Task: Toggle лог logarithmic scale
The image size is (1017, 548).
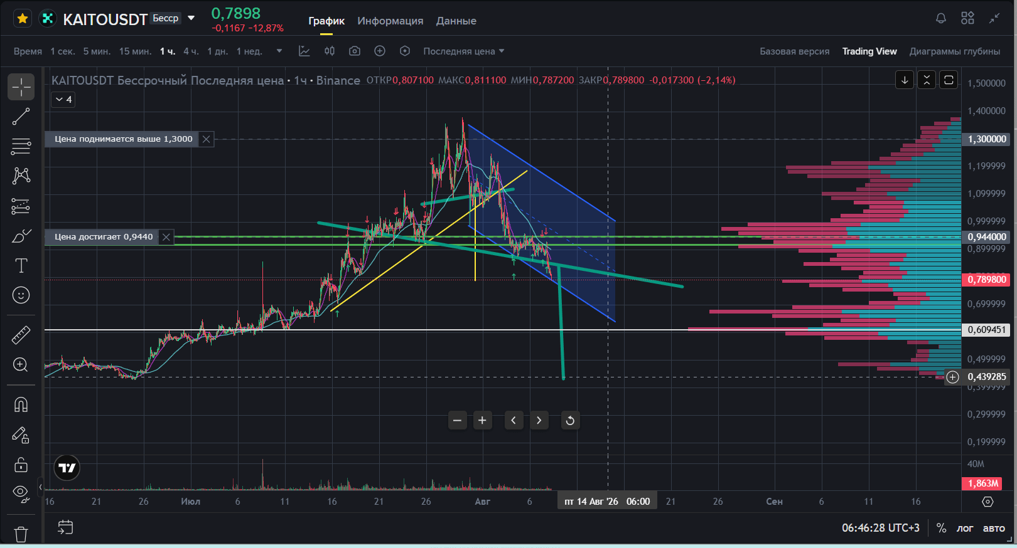Action: click(x=965, y=528)
